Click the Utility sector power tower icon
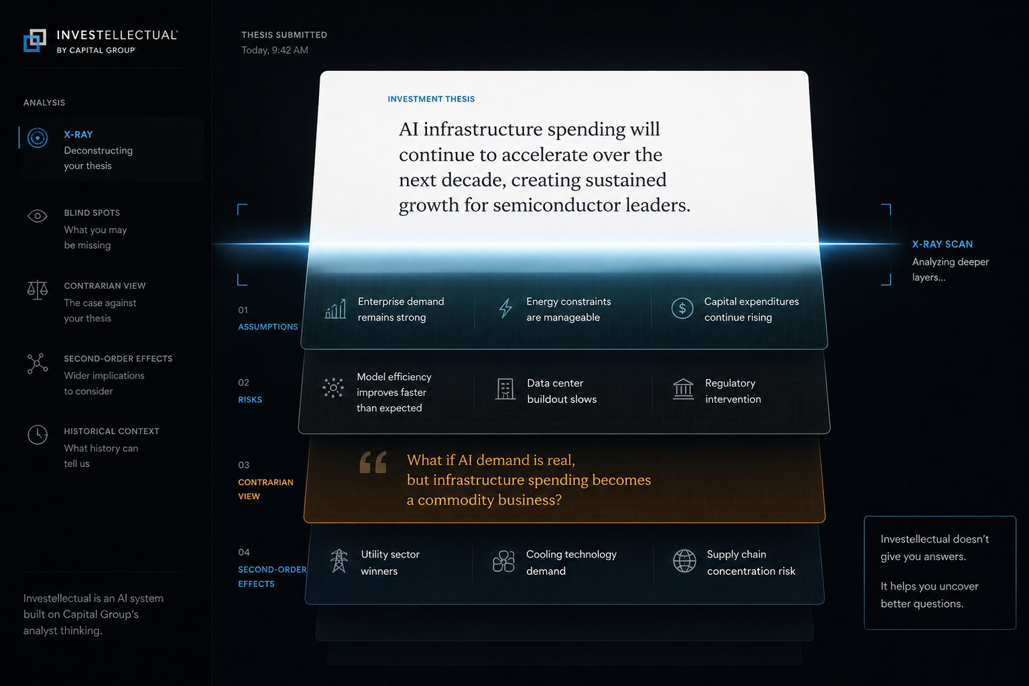The image size is (1029, 686). [x=339, y=561]
